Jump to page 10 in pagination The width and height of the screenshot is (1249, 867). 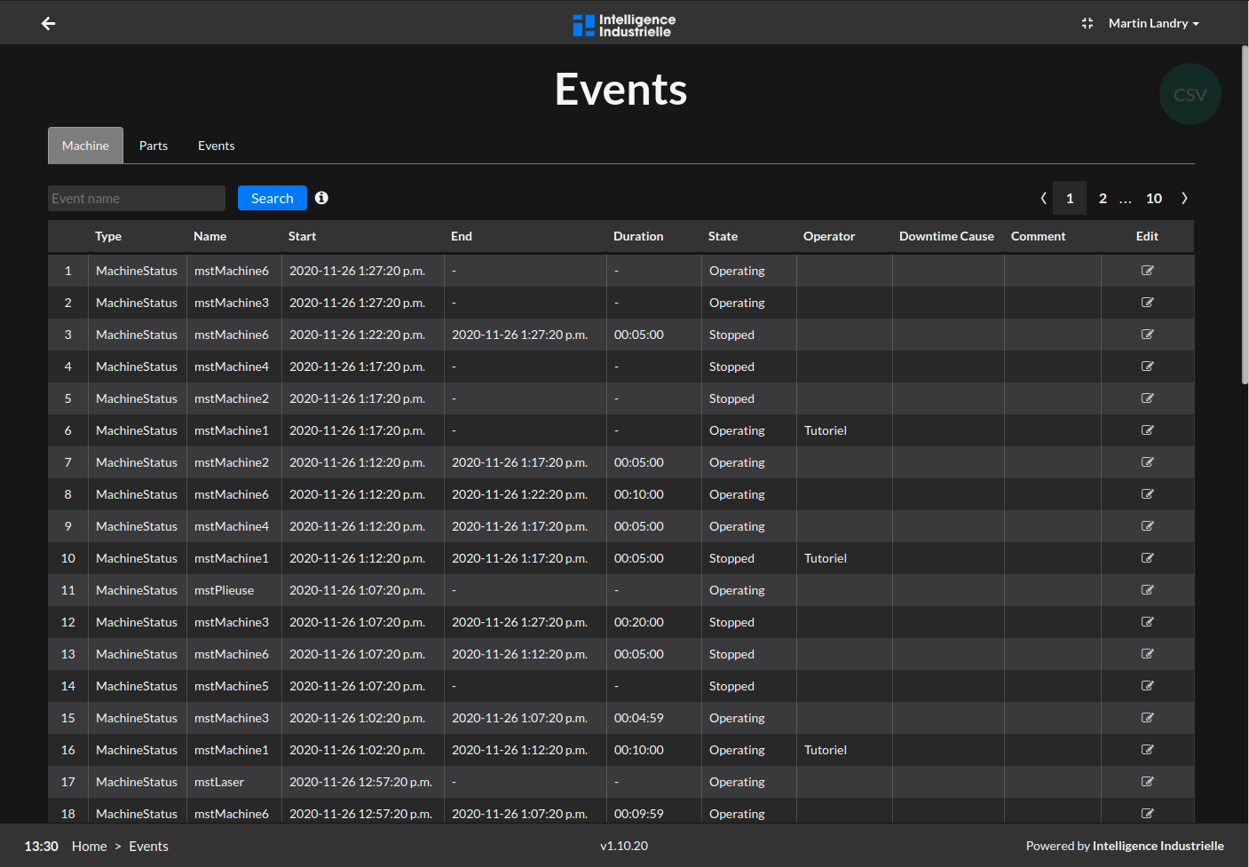click(1154, 198)
